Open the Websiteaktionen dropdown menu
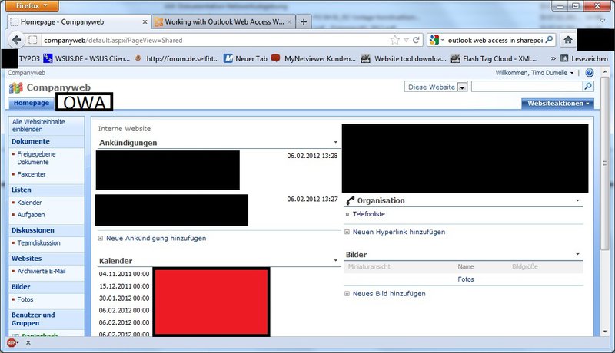The height and width of the screenshot is (353, 615). (x=558, y=104)
